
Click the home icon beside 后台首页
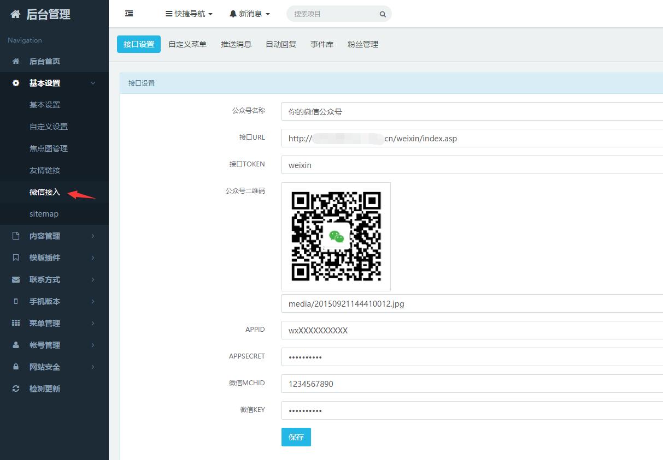click(x=16, y=61)
